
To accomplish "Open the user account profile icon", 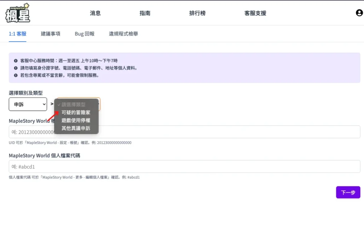I will click(359, 13).
